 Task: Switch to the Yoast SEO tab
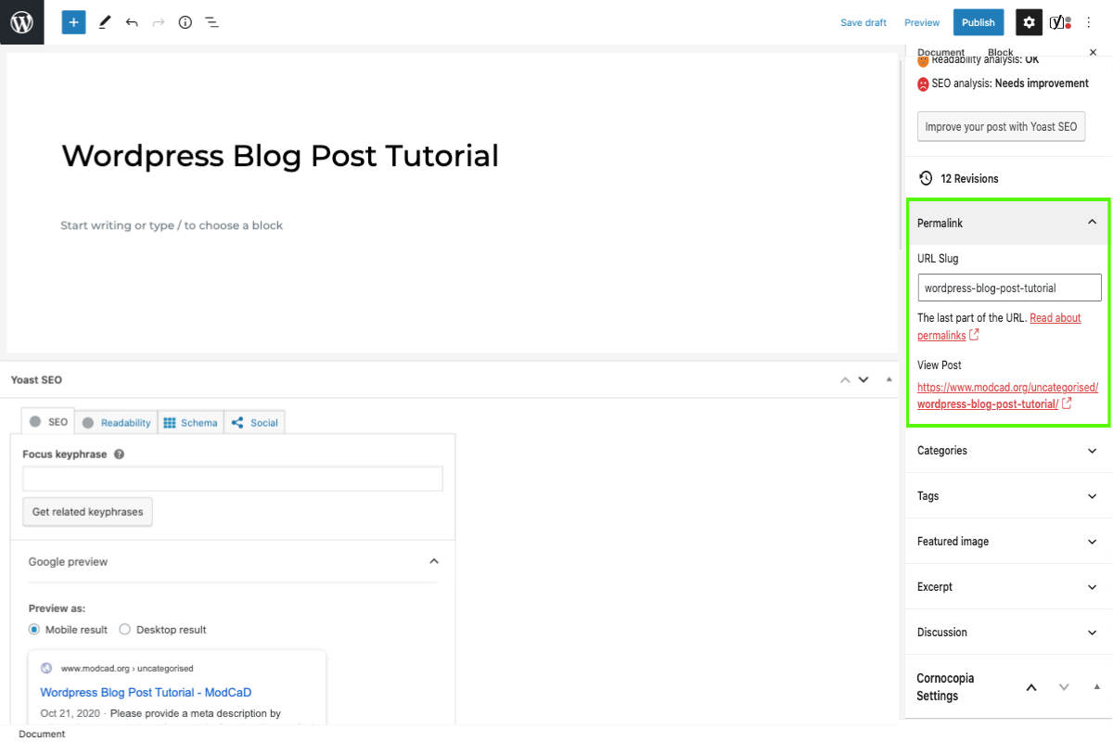tap(48, 422)
